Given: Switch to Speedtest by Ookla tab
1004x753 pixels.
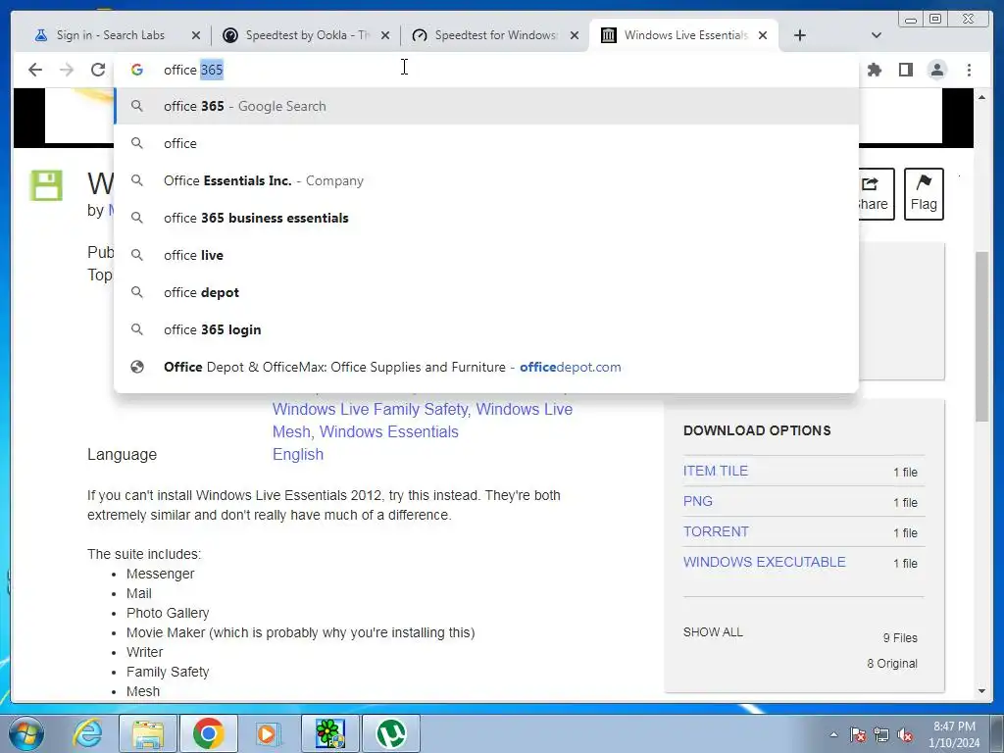Looking at the screenshot, I should [298, 35].
